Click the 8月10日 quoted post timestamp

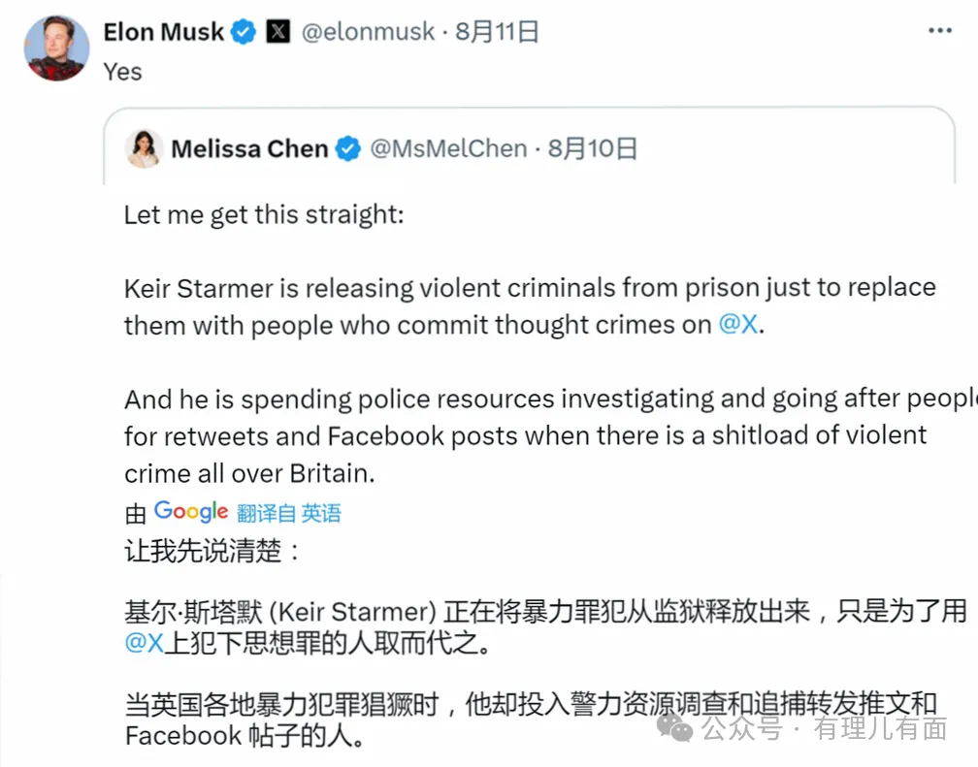[593, 149]
